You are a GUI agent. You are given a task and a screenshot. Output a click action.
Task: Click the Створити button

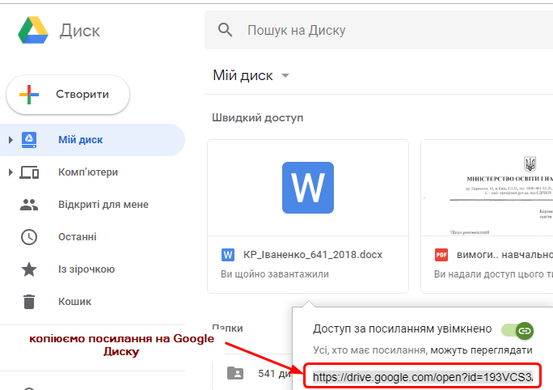(68, 95)
